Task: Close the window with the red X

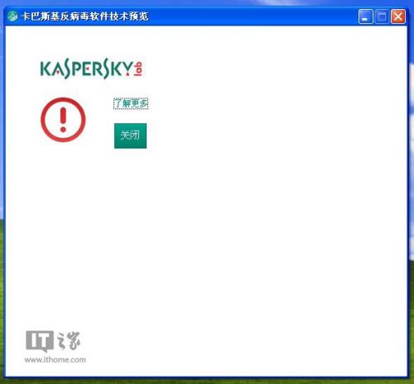Action: tap(398, 17)
